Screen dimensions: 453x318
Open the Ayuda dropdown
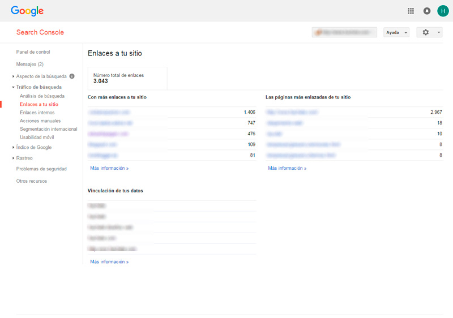tap(396, 32)
